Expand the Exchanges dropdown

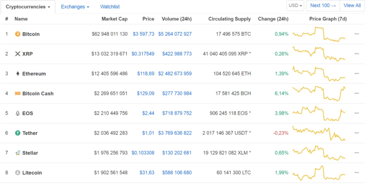(75, 7)
